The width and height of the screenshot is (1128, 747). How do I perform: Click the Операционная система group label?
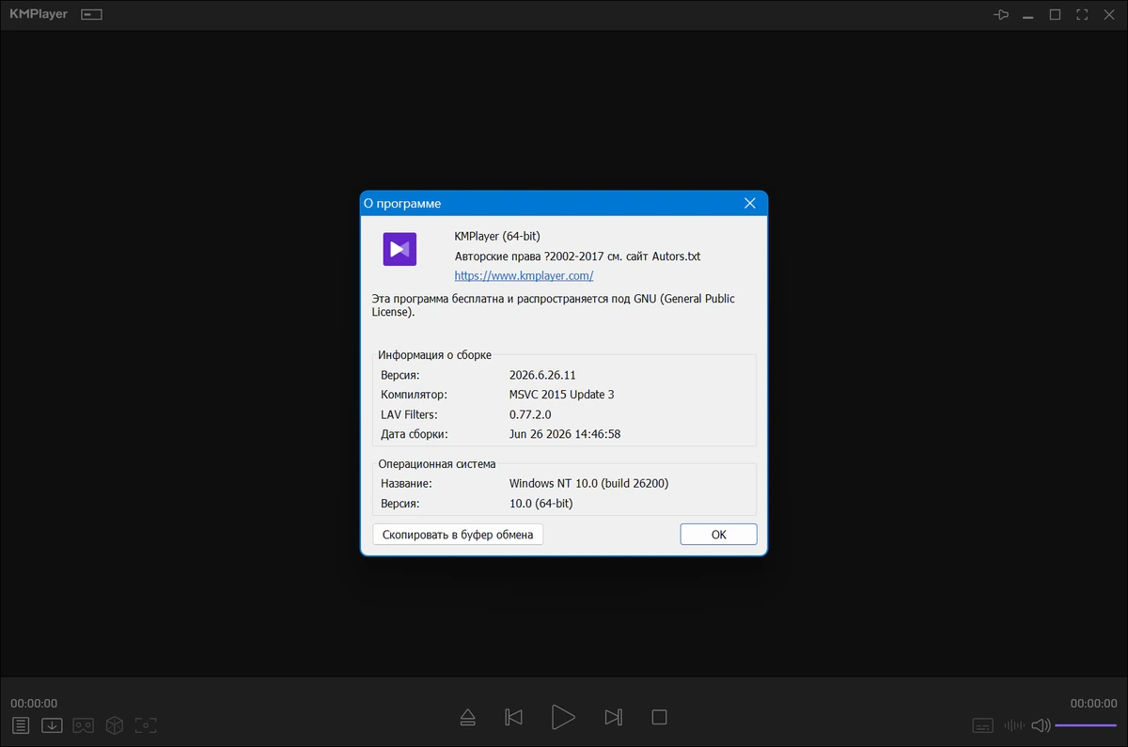[x=437, y=464]
